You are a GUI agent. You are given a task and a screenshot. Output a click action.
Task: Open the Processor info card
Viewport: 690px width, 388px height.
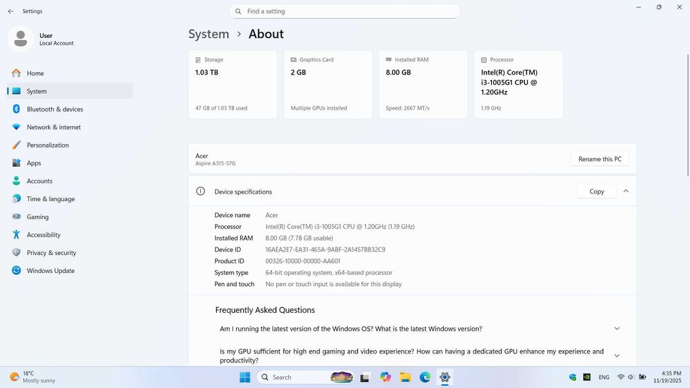tap(518, 84)
